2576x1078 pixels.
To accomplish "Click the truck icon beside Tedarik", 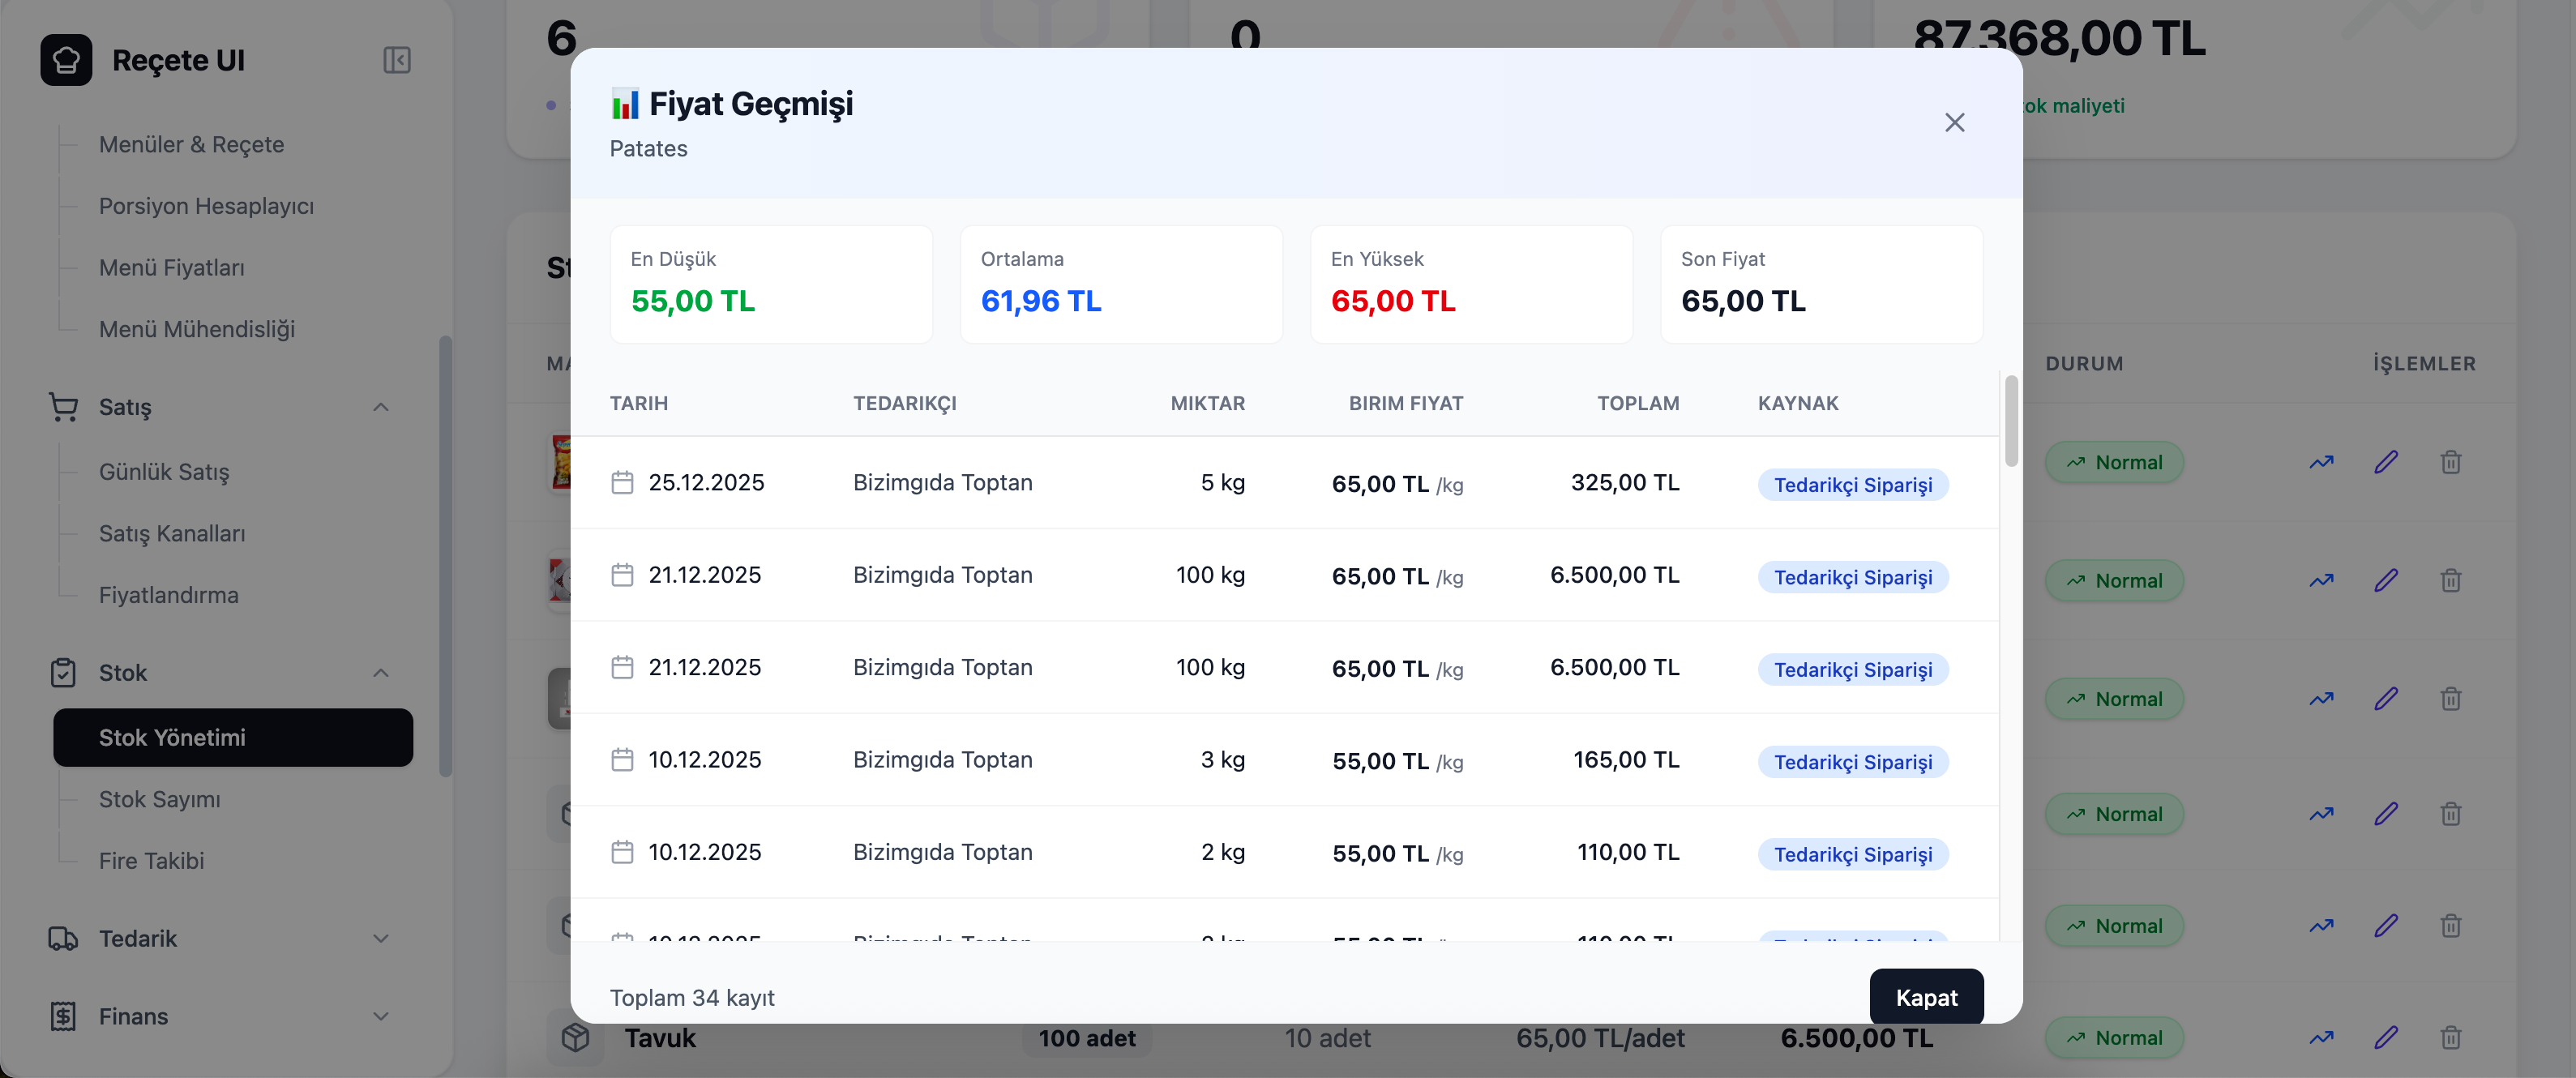I will (63, 939).
